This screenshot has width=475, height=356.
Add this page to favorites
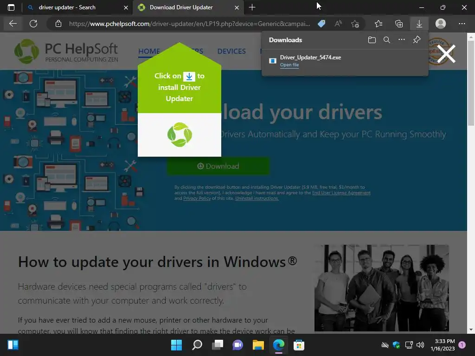click(355, 24)
